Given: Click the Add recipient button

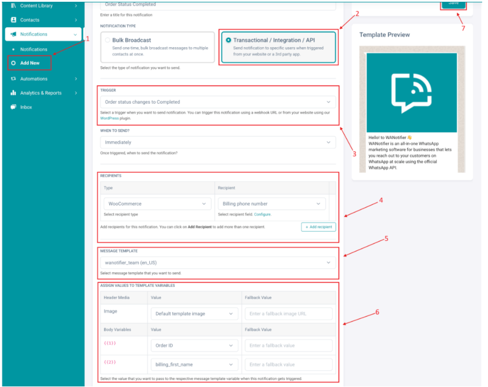Looking at the screenshot, I should tap(318, 227).
